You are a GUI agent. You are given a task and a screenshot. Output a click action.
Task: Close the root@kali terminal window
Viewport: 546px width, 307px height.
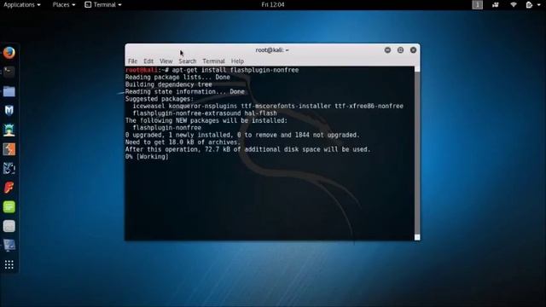[413, 50]
